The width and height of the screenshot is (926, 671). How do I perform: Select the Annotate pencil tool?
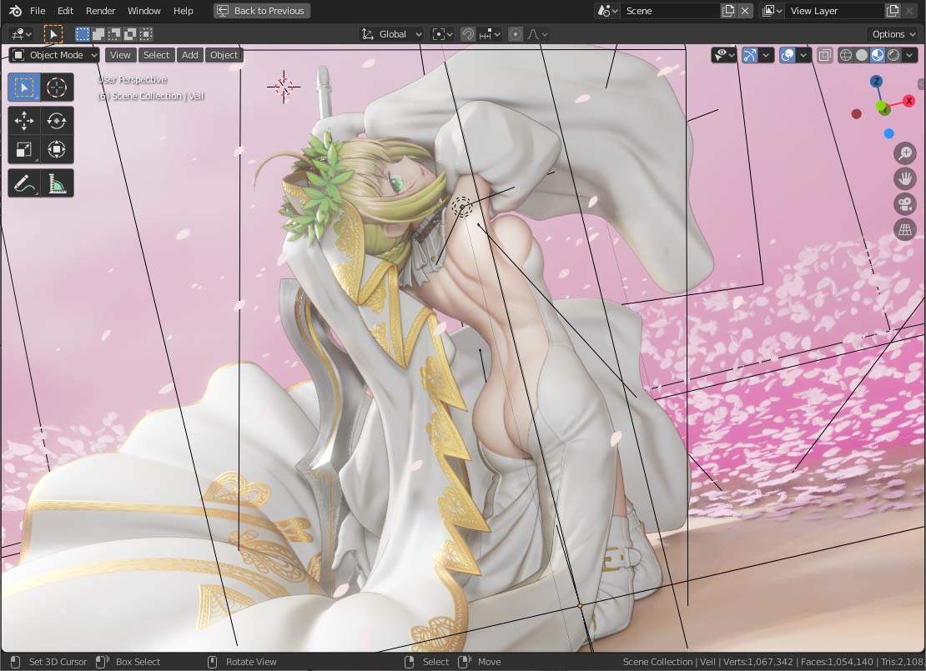click(x=23, y=183)
